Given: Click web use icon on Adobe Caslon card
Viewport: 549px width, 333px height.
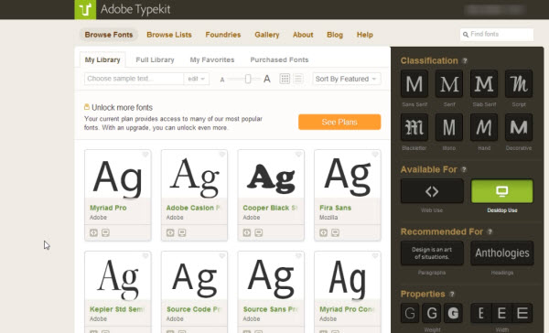Looking at the screenshot, I should pyautogui.click(x=170, y=232).
